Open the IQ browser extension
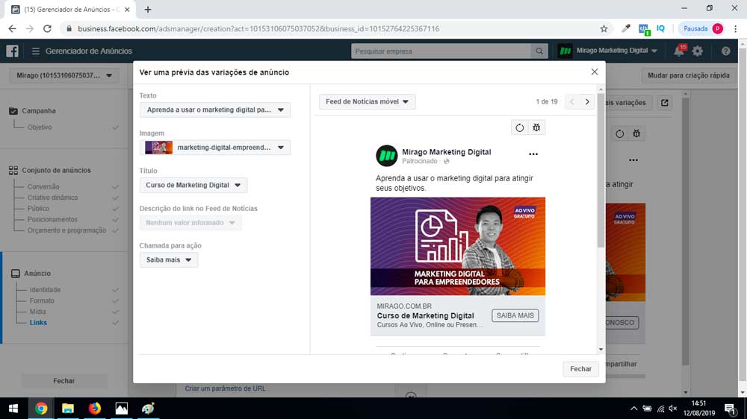 pyautogui.click(x=661, y=28)
